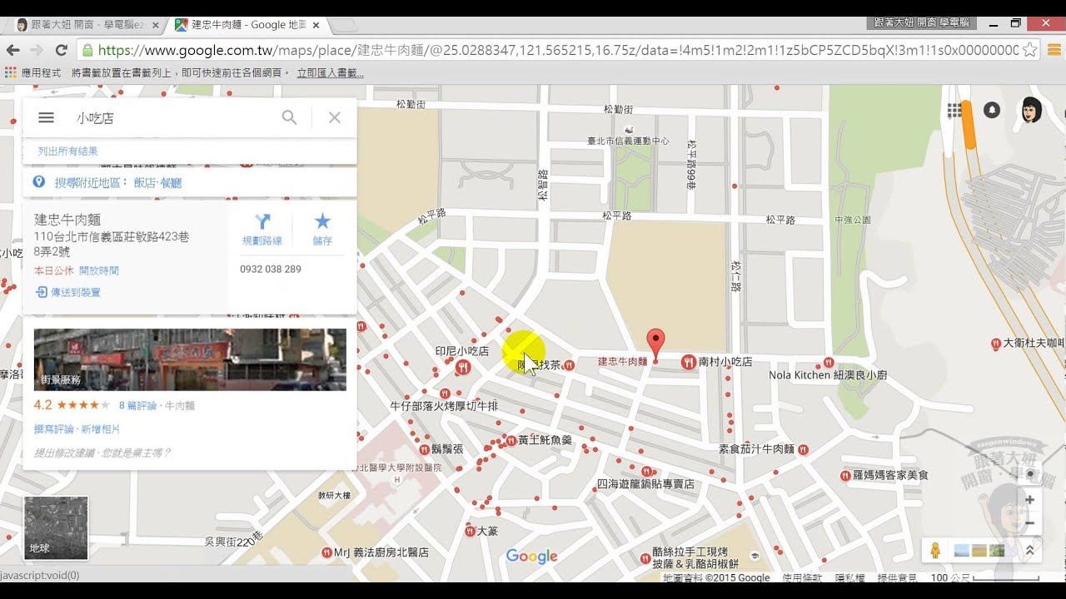Click the 大篆 restaurant marker
The width and height of the screenshot is (1066, 599).
click(x=470, y=530)
